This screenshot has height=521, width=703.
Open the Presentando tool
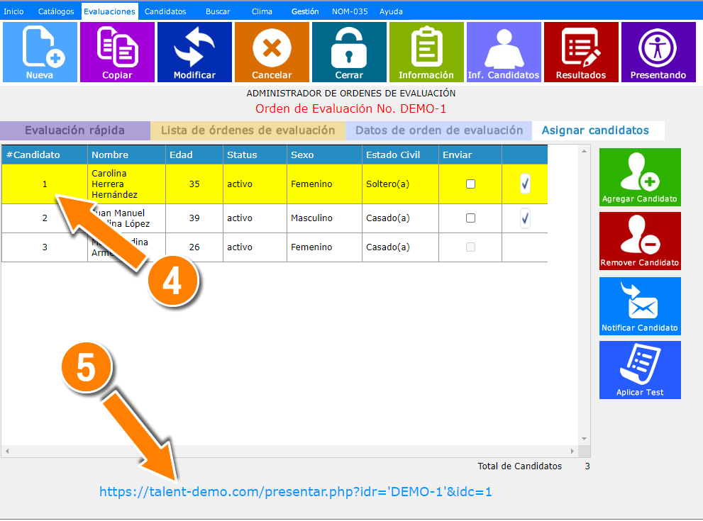[x=658, y=52]
